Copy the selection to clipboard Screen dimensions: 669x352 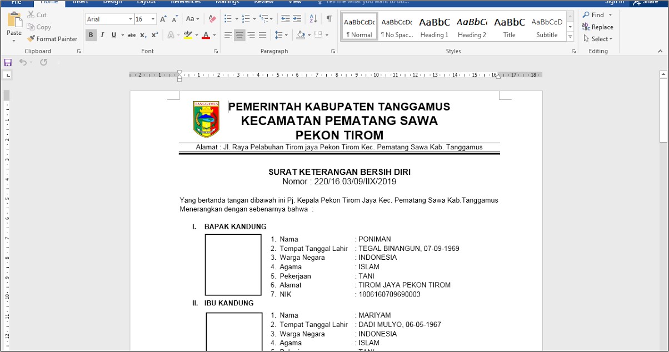click(39, 27)
